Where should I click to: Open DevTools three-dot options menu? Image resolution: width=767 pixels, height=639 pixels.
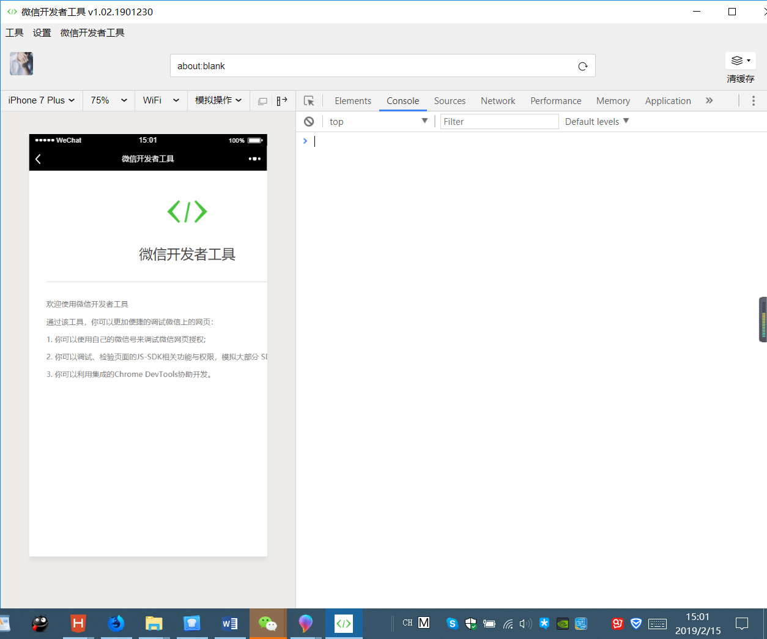click(x=754, y=100)
